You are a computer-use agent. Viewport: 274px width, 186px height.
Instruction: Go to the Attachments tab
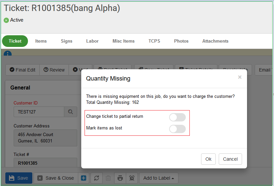coord(215,41)
